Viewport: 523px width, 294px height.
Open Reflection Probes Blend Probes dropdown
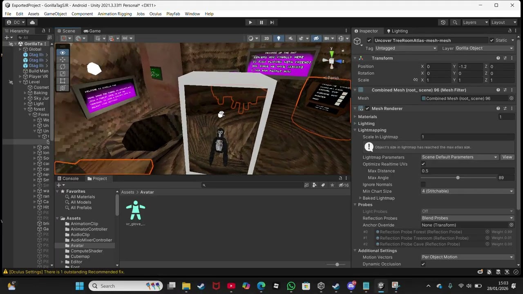tap(467, 218)
